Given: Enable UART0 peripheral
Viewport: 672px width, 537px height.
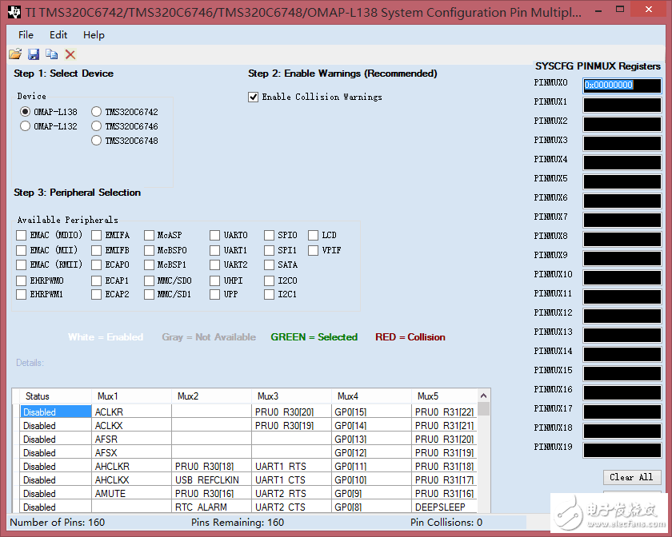Looking at the screenshot, I should point(214,235).
